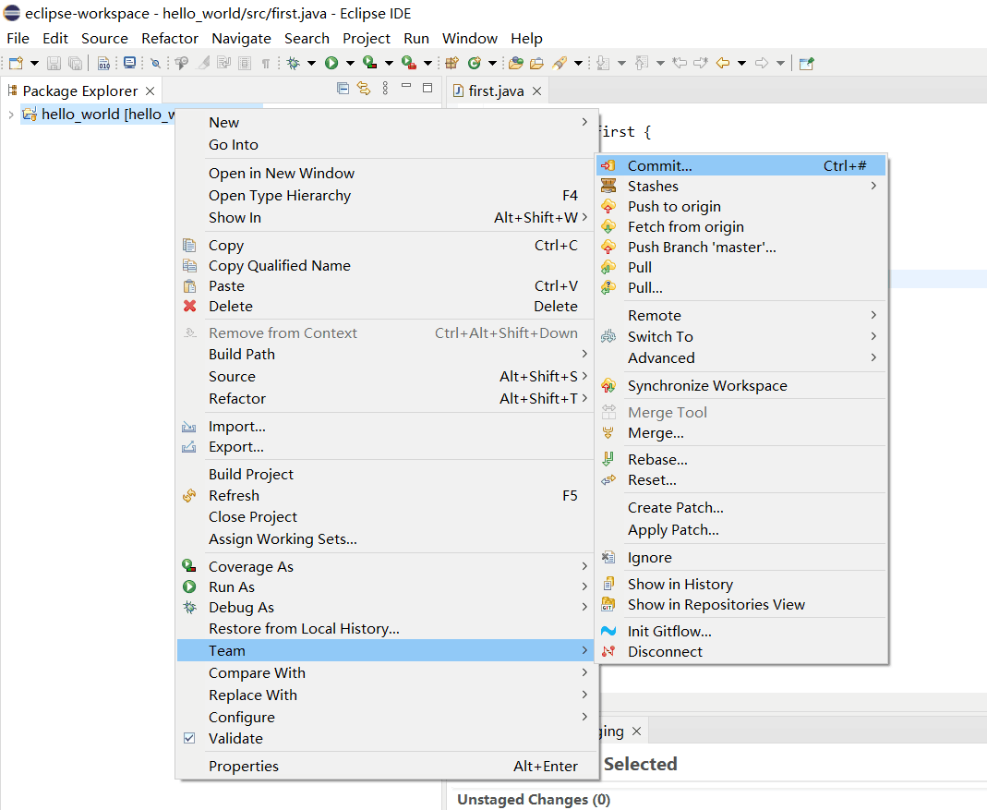Click the Coverage run toolbar icon
Screen dimensions: 987x810
(369, 63)
